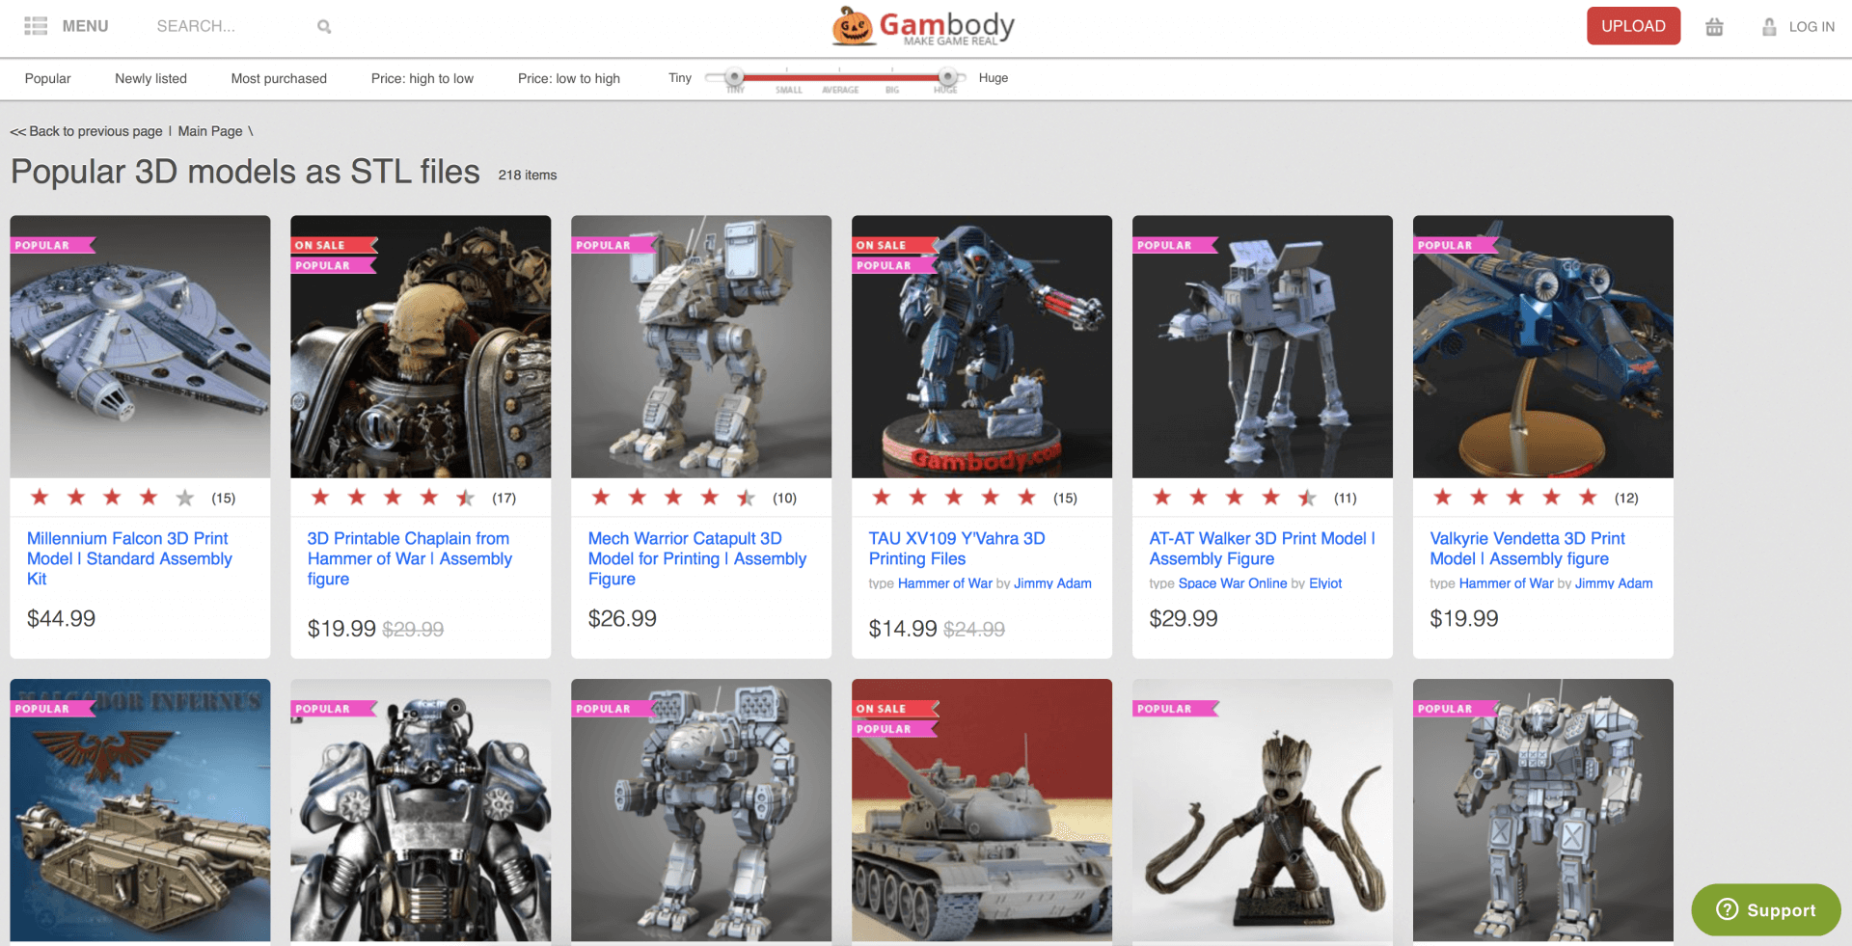Image resolution: width=1852 pixels, height=946 pixels.
Task: Sort by Price: high to low
Action: (x=422, y=78)
